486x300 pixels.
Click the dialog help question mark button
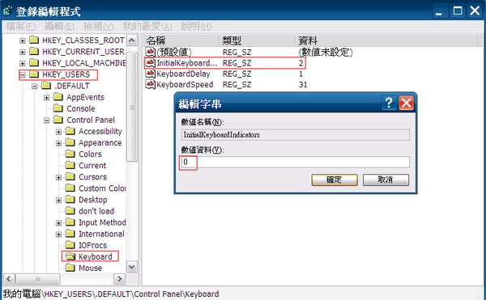click(389, 103)
